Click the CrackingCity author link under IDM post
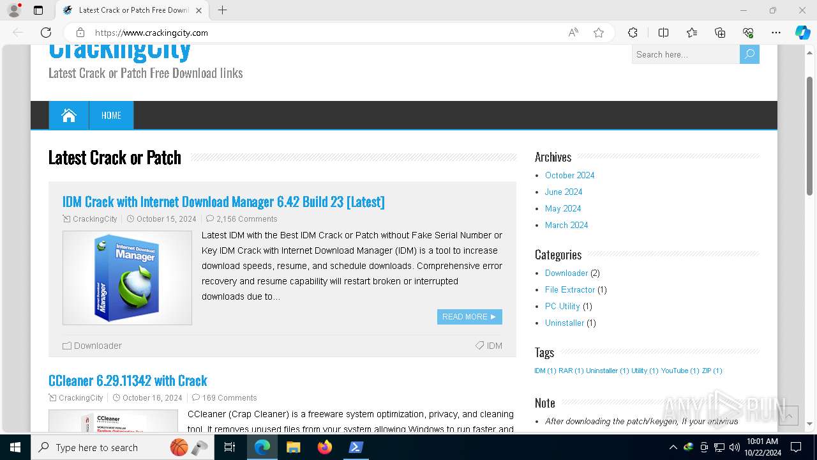The image size is (817, 460). pos(95,218)
